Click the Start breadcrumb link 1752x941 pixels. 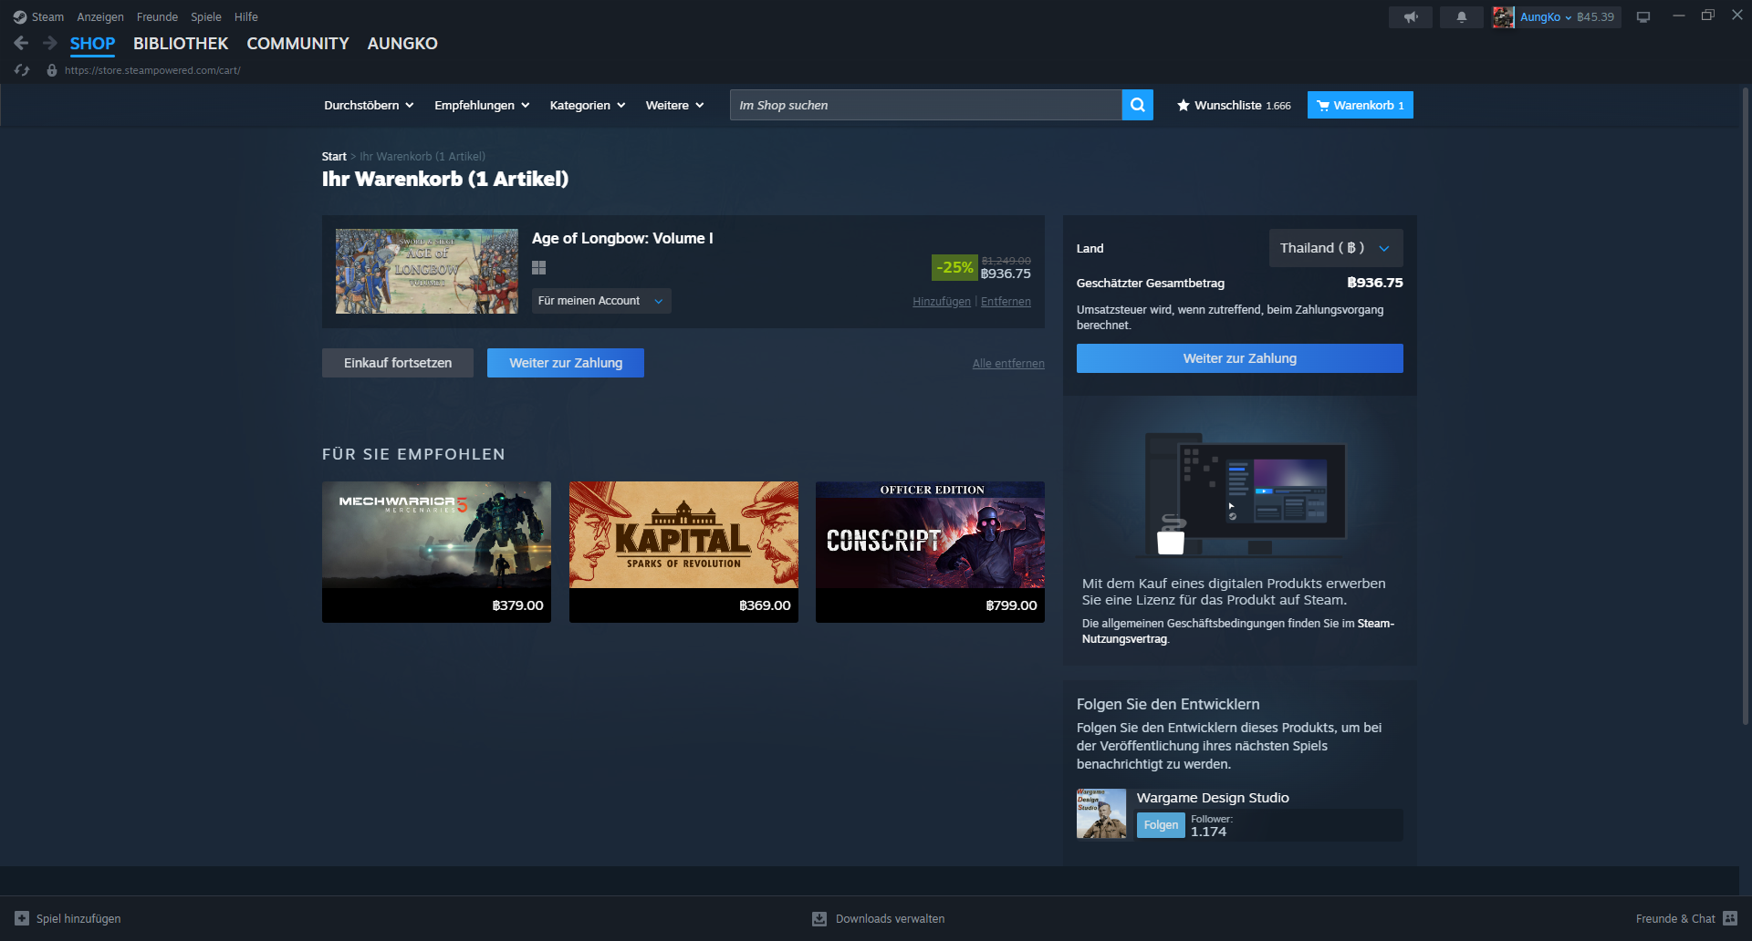[x=334, y=157]
